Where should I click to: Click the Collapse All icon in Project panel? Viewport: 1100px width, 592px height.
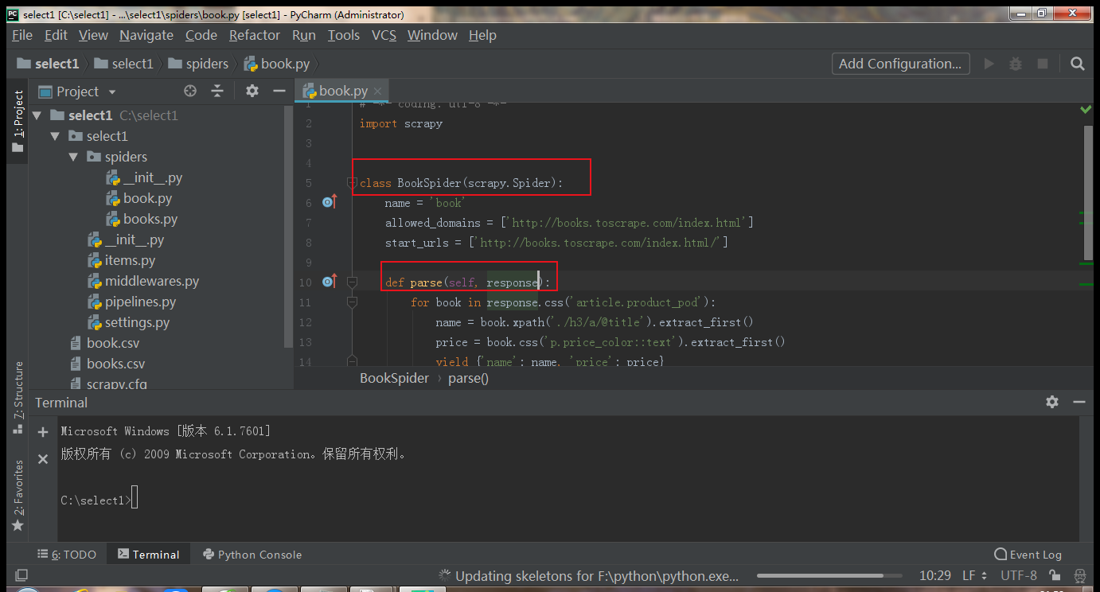217,92
